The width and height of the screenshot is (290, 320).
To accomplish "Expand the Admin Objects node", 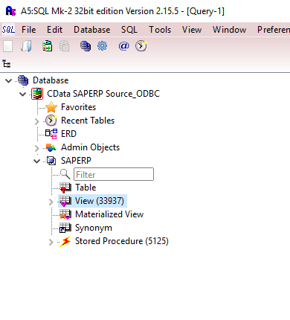I will point(37,148).
